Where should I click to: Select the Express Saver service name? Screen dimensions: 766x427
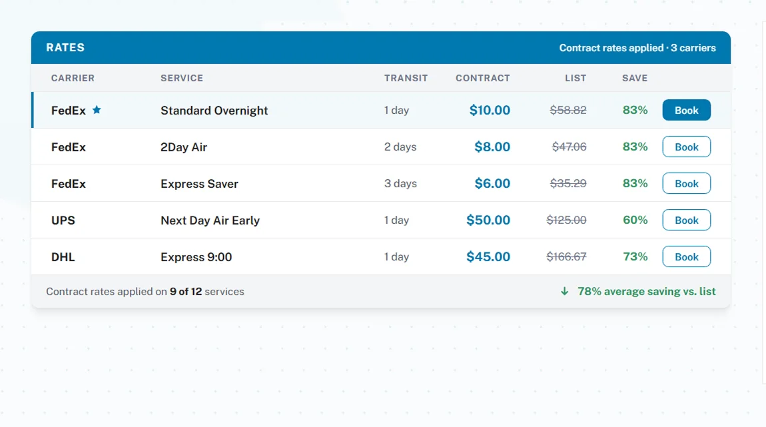[199, 184]
